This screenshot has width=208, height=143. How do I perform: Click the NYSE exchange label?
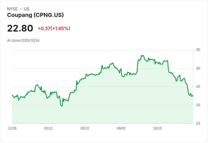coord(12,9)
